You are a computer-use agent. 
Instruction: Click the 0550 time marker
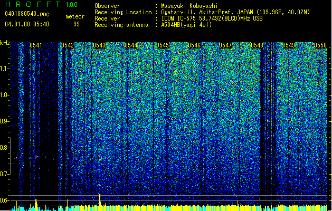click(320, 45)
